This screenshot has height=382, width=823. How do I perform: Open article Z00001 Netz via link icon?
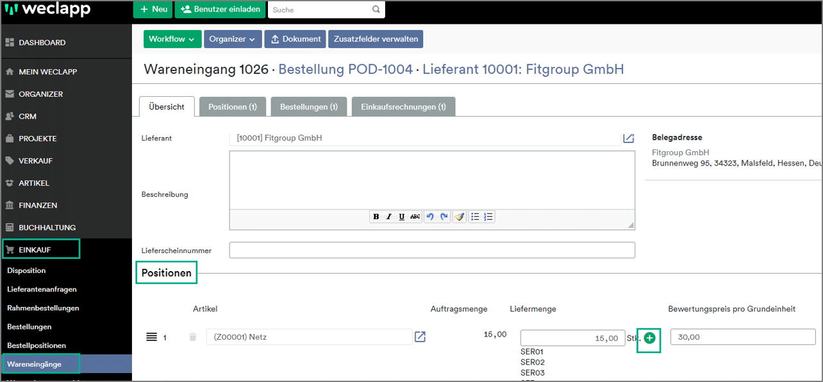(x=420, y=336)
